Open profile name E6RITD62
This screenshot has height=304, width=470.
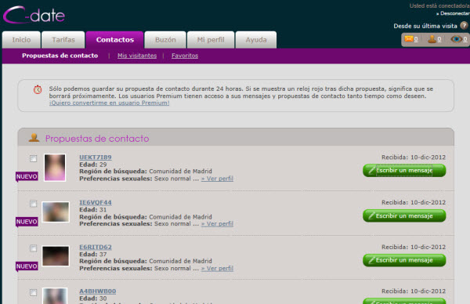point(96,247)
